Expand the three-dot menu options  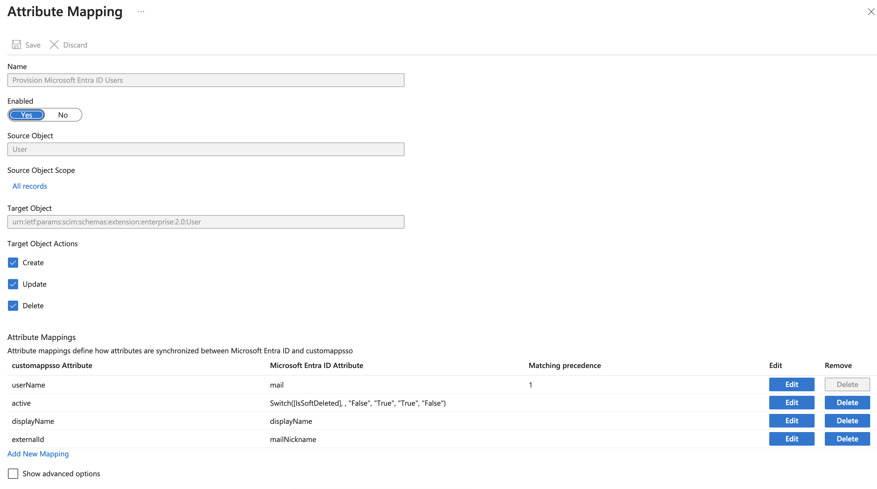pos(141,11)
